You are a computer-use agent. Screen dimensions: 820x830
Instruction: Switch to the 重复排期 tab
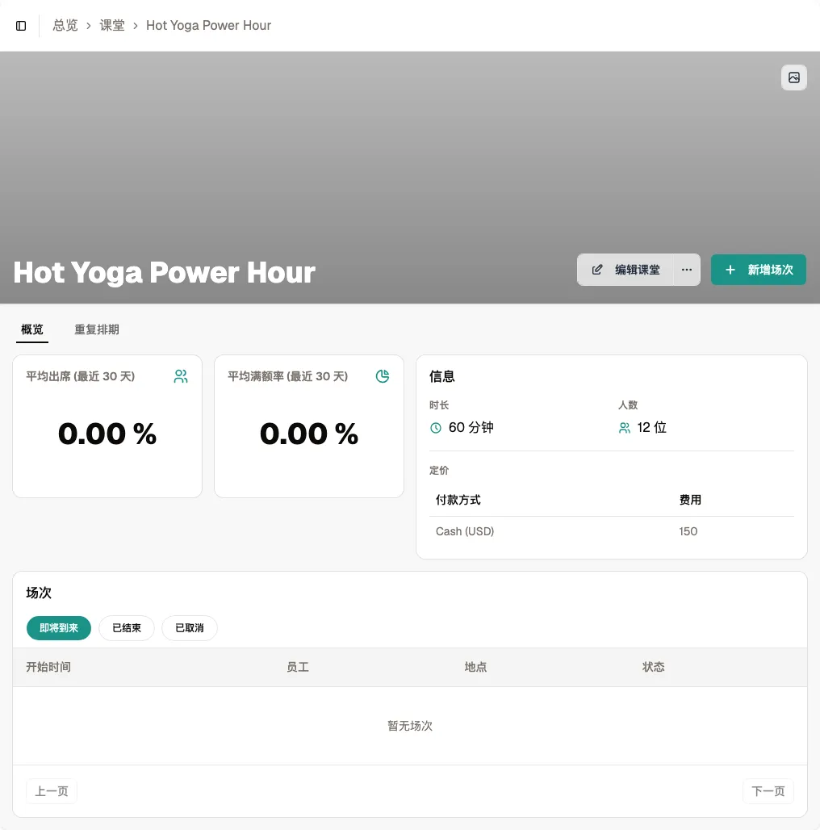(97, 329)
